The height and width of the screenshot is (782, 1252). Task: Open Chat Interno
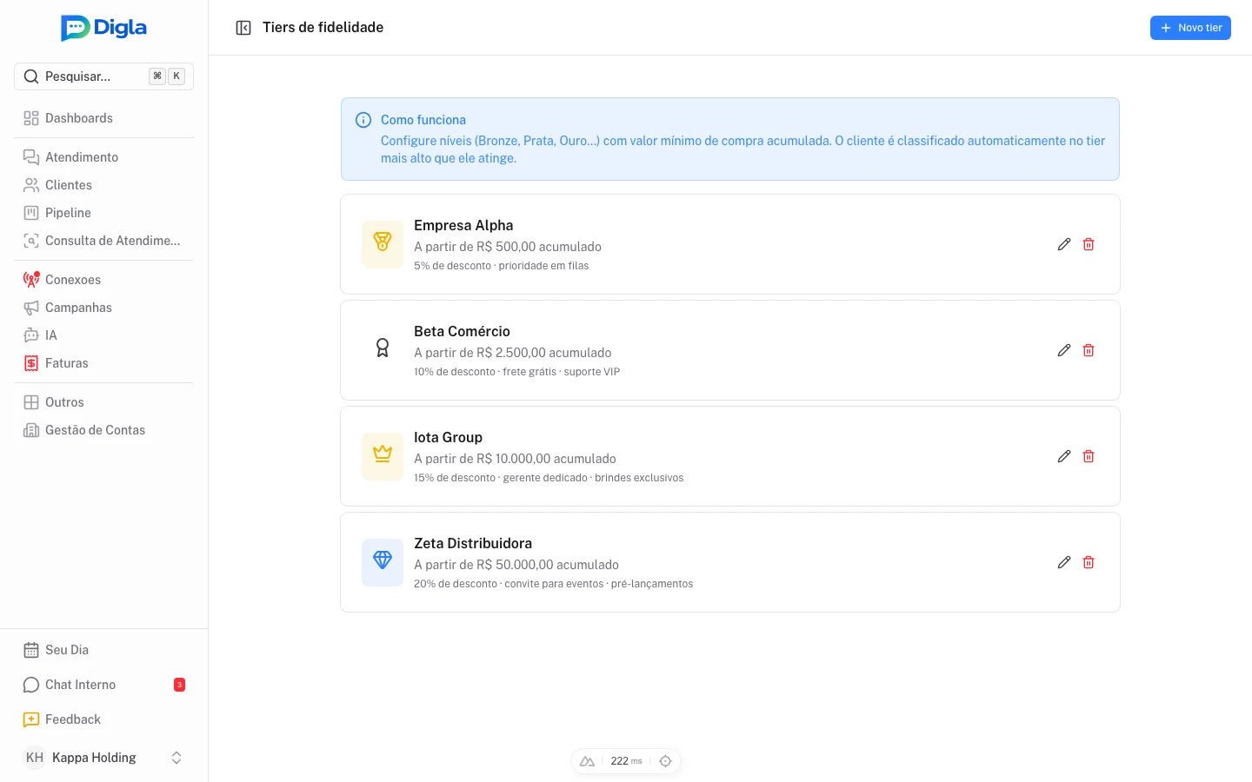104,685
